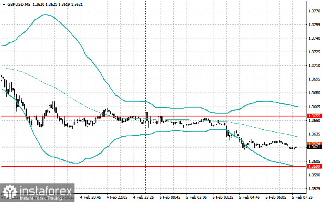Click the GBPUSD,M5 chart title text
The image size is (323, 202).
[x=19, y=4]
